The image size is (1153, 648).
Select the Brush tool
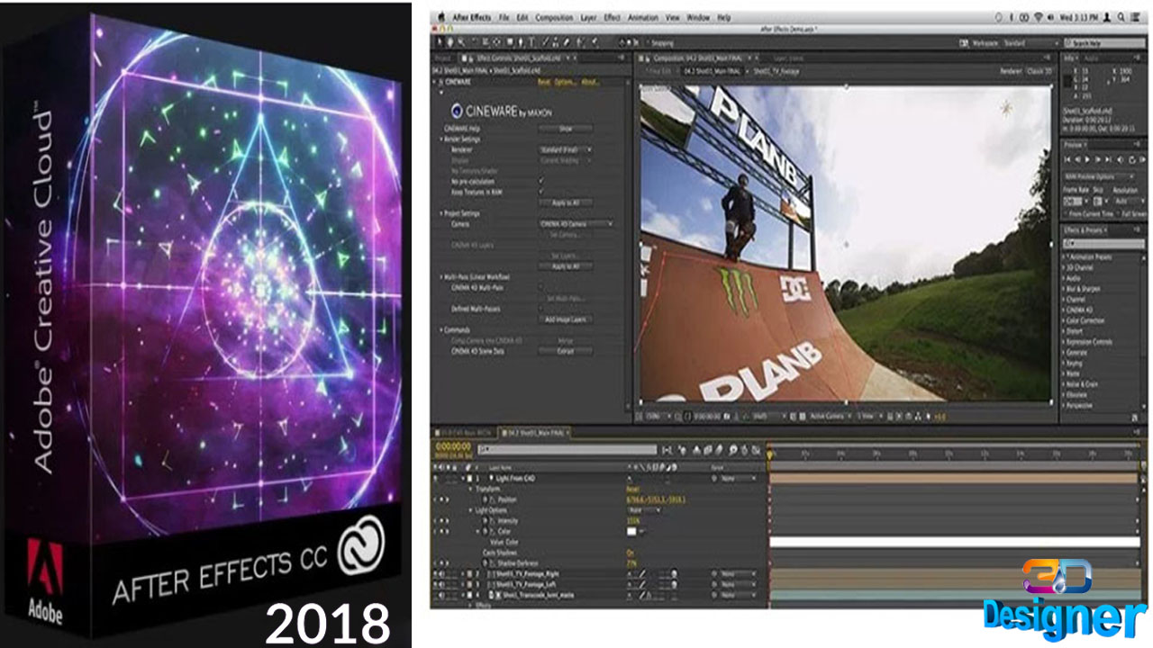coord(545,42)
